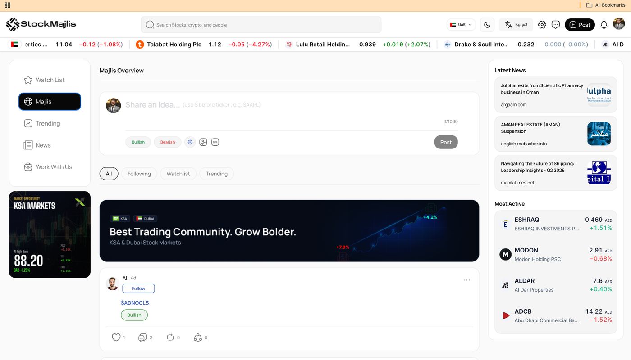The image size is (631, 360).
Task: Click Drake & Scull logo in ticker
Action: tap(448, 45)
